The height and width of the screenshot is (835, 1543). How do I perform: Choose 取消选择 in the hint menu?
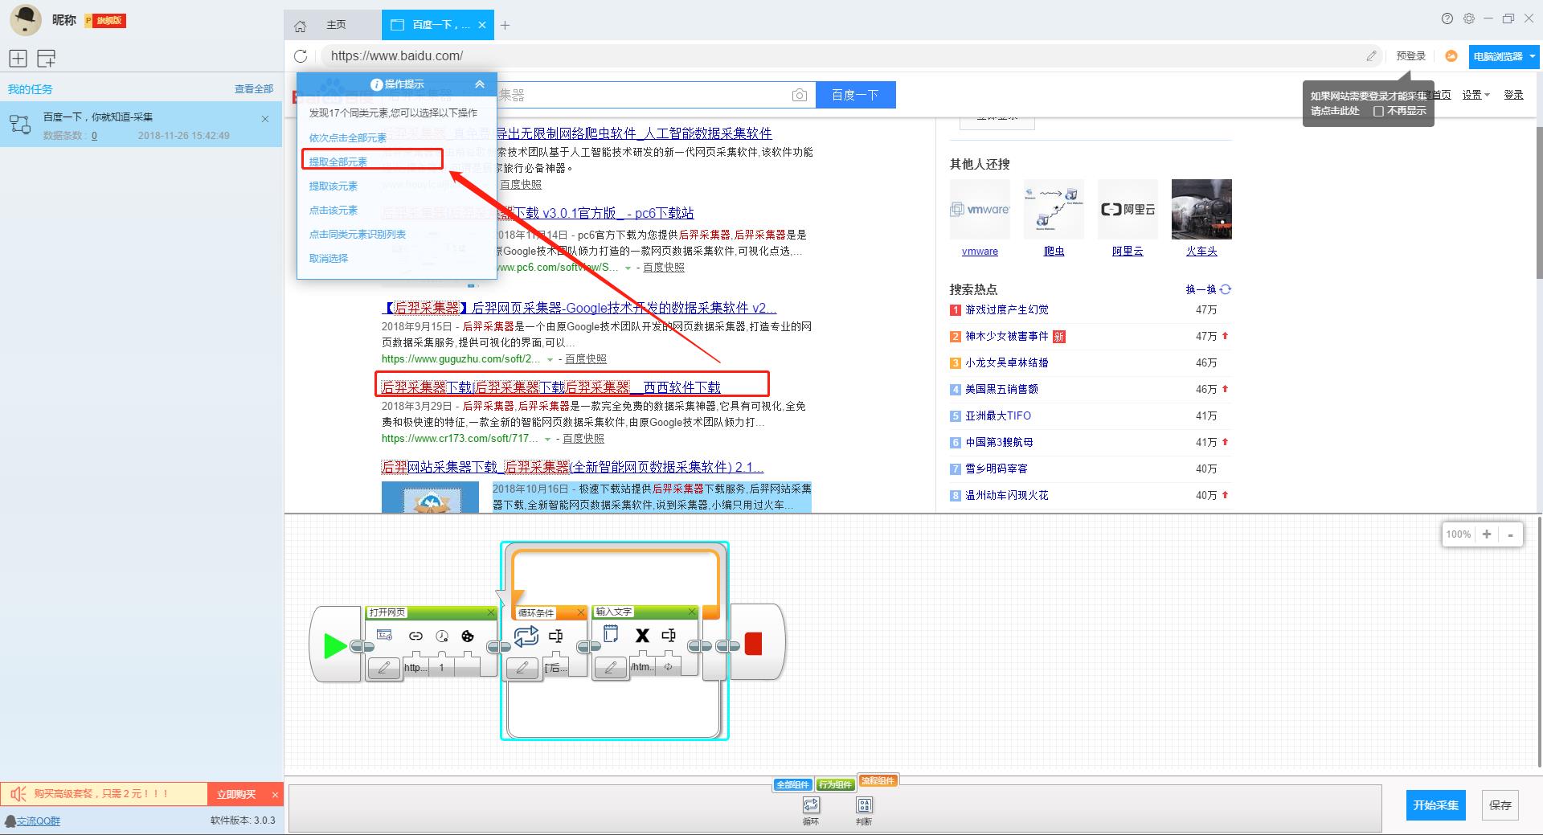[x=329, y=258]
